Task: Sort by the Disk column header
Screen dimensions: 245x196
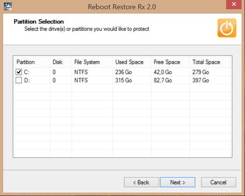Action: pyautogui.click(x=60, y=62)
